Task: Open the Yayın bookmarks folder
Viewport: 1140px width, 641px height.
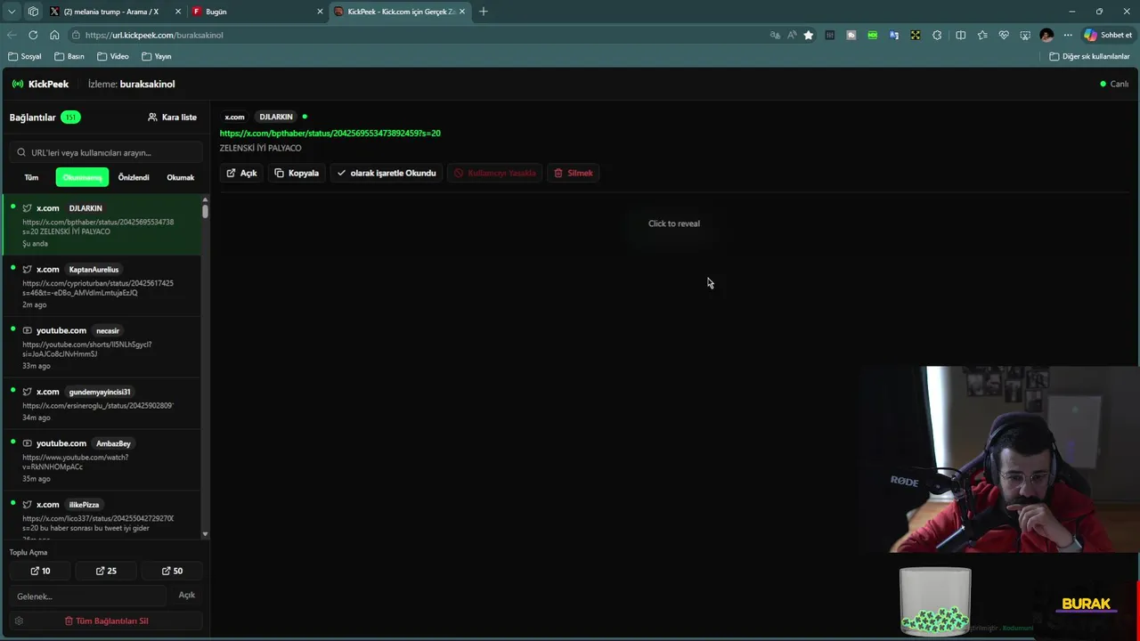Action: click(157, 56)
